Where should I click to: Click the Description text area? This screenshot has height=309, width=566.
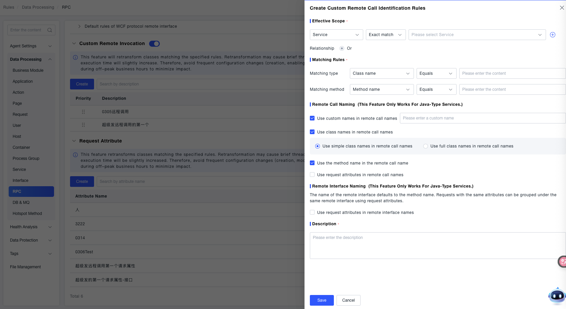[437, 246]
